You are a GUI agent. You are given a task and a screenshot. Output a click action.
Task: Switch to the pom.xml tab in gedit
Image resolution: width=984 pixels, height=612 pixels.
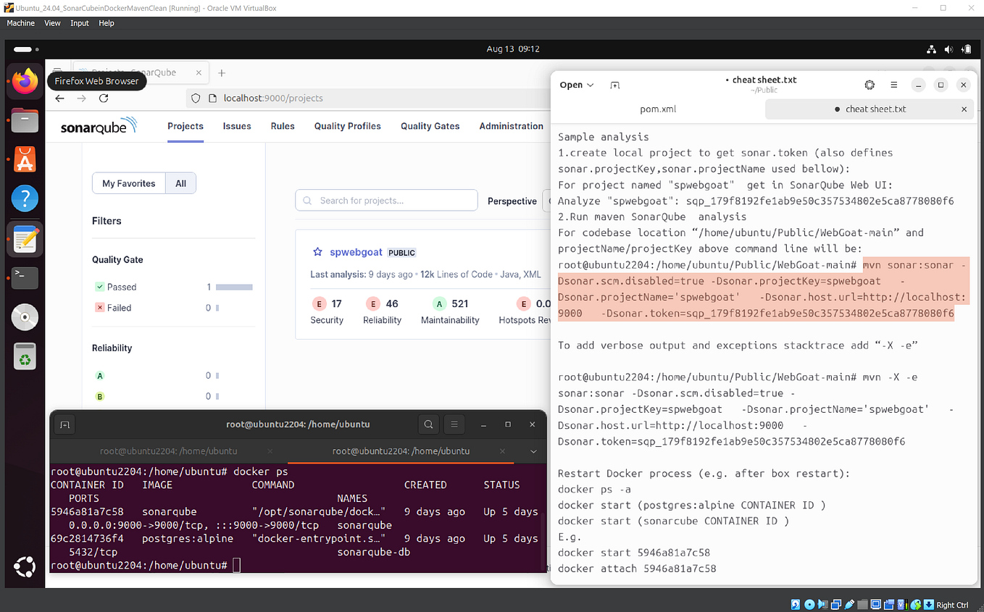tap(658, 109)
